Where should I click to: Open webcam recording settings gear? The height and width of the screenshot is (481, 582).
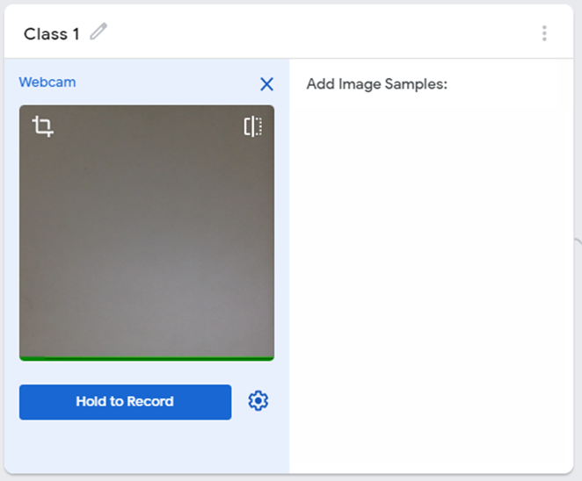point(258,400)
